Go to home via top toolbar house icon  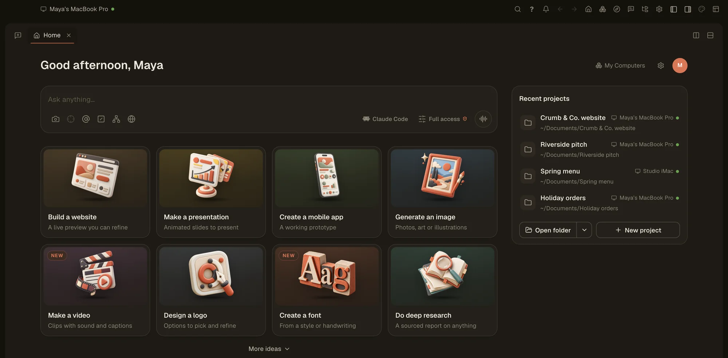589,9
